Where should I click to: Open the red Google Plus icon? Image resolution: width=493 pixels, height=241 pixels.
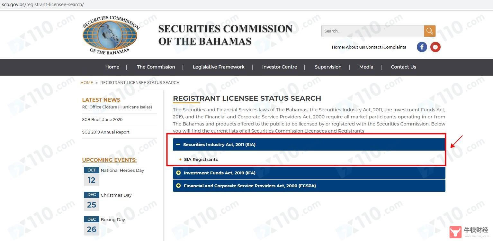(x=435, y=47)
